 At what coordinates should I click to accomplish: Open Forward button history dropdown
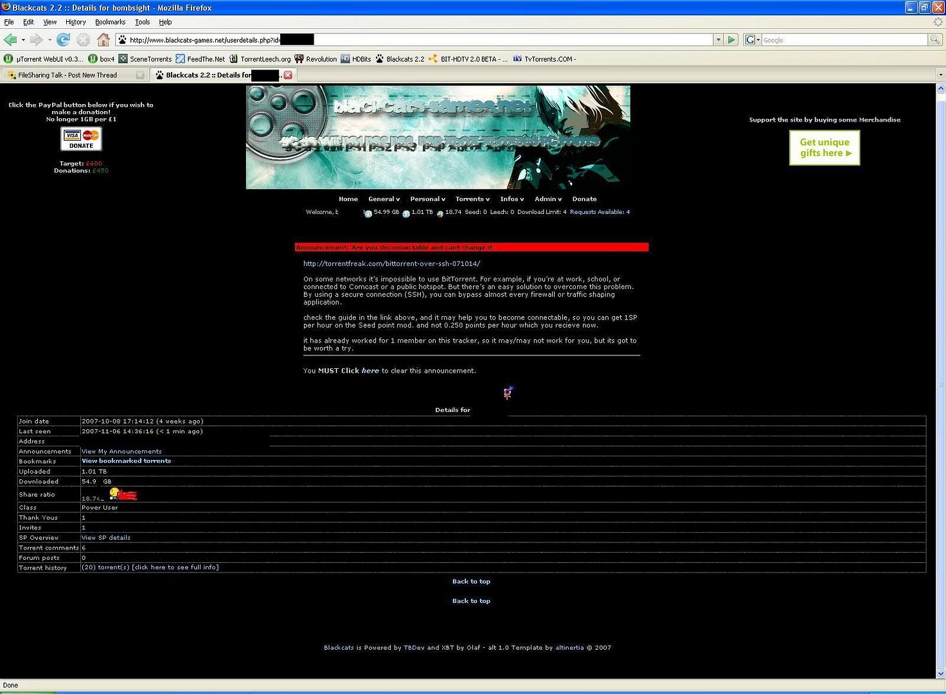pos(49,40)
